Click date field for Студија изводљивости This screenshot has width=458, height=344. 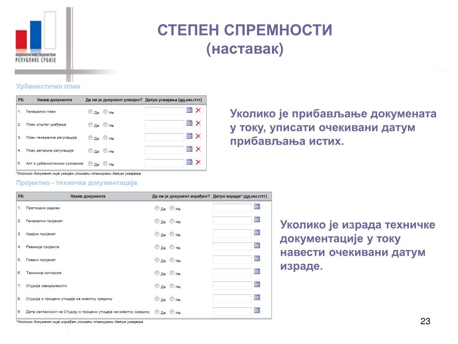pos(232,285)
